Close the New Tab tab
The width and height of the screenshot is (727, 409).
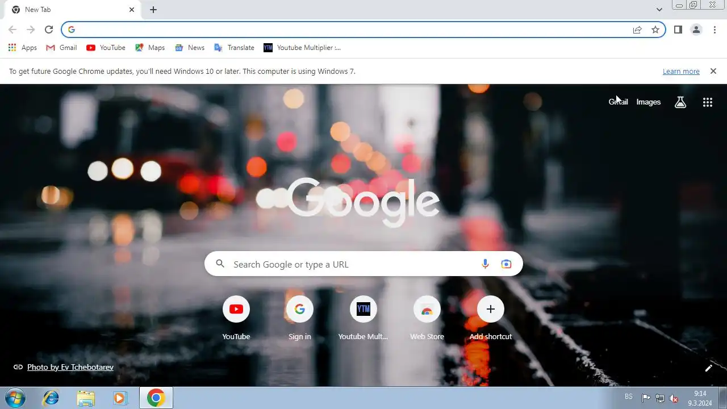[x=132, y=10]
